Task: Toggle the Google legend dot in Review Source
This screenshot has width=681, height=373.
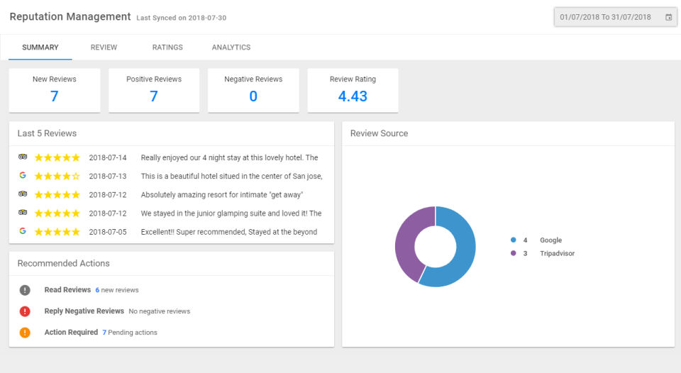Action: pyautogui.click(x=513, y=240)
